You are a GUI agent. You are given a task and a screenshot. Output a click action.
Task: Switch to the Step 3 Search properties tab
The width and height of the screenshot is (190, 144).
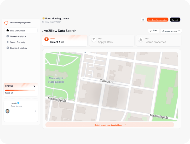158,41
